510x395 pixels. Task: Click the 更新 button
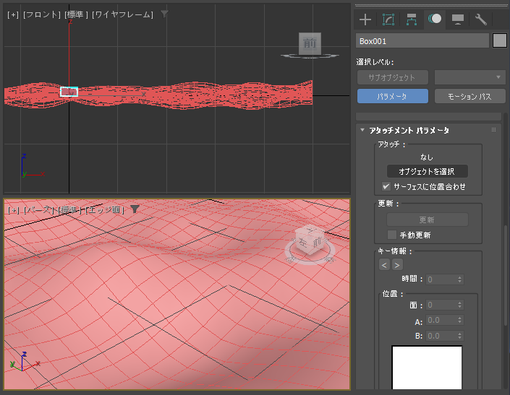[x=427, y=220]
